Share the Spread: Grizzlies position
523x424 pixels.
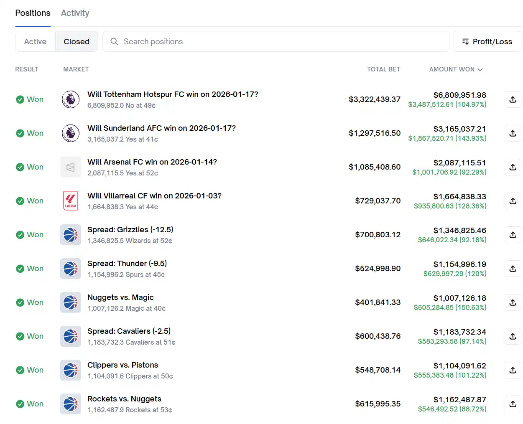pos(513,235)
